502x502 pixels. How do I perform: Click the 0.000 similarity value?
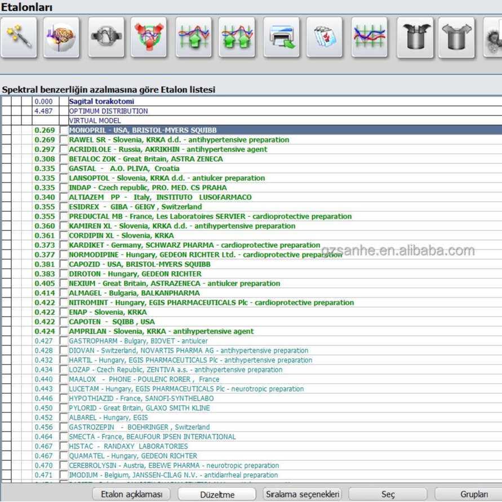click(x=43, y=101)
